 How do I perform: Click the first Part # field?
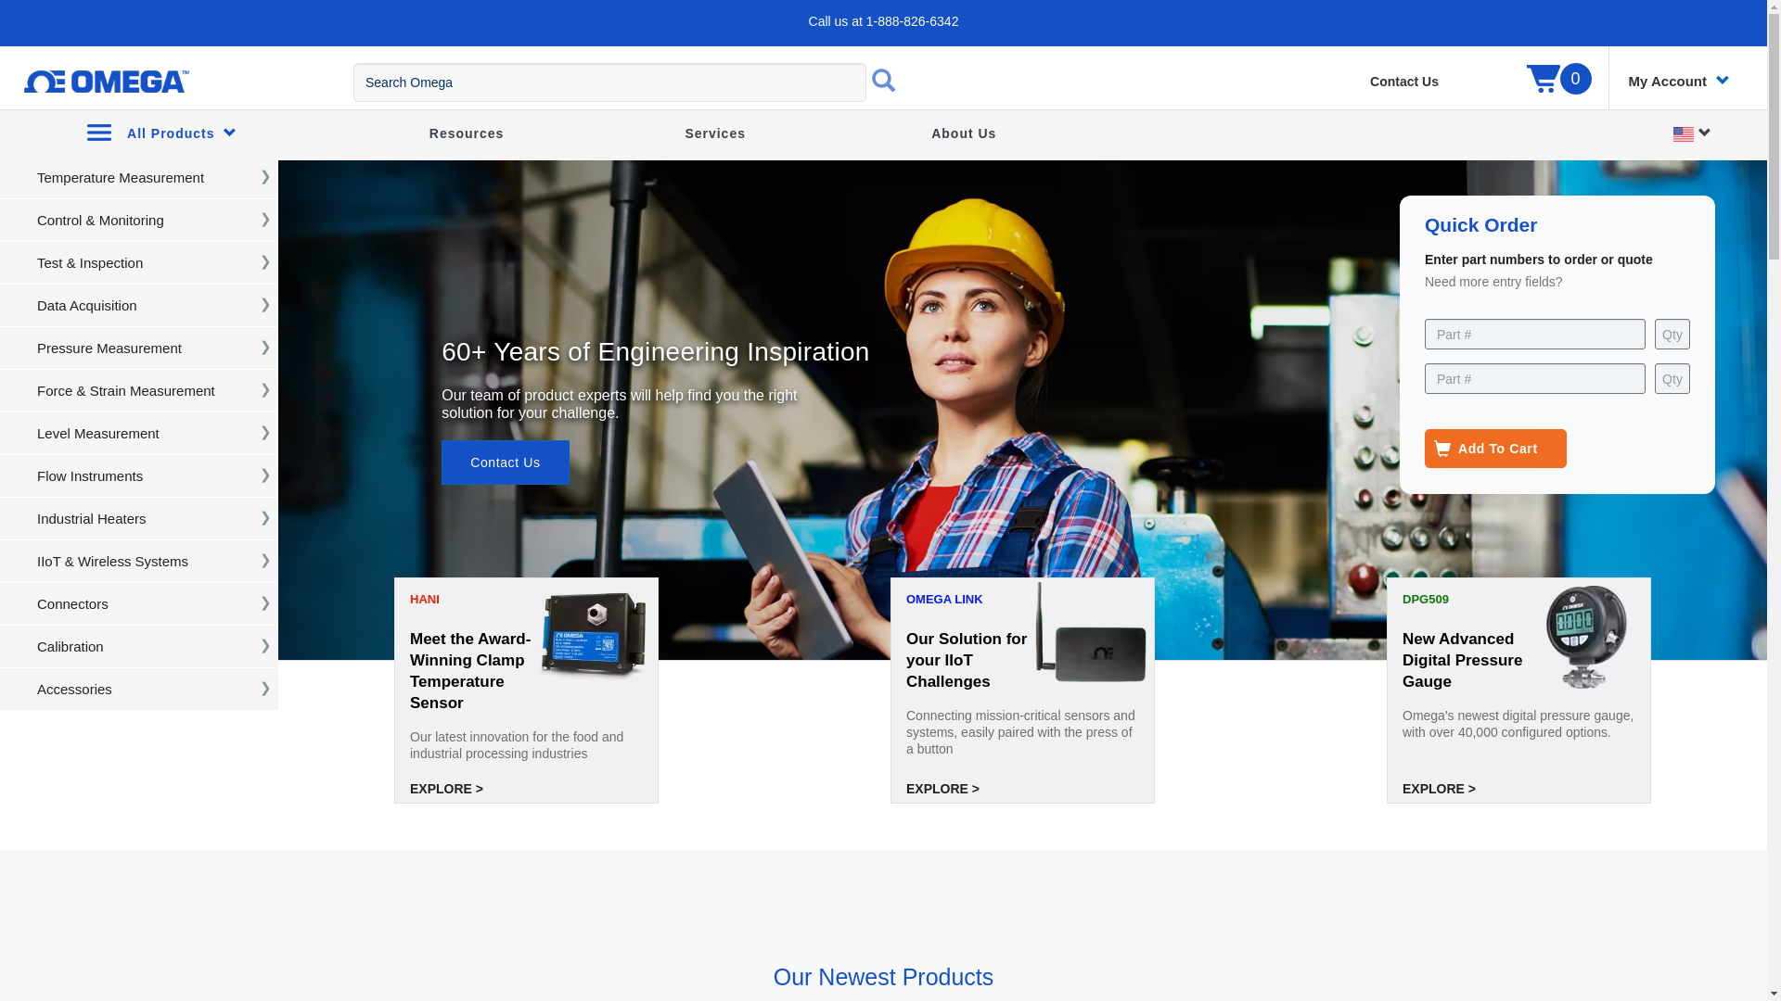tap(1535, 334)
